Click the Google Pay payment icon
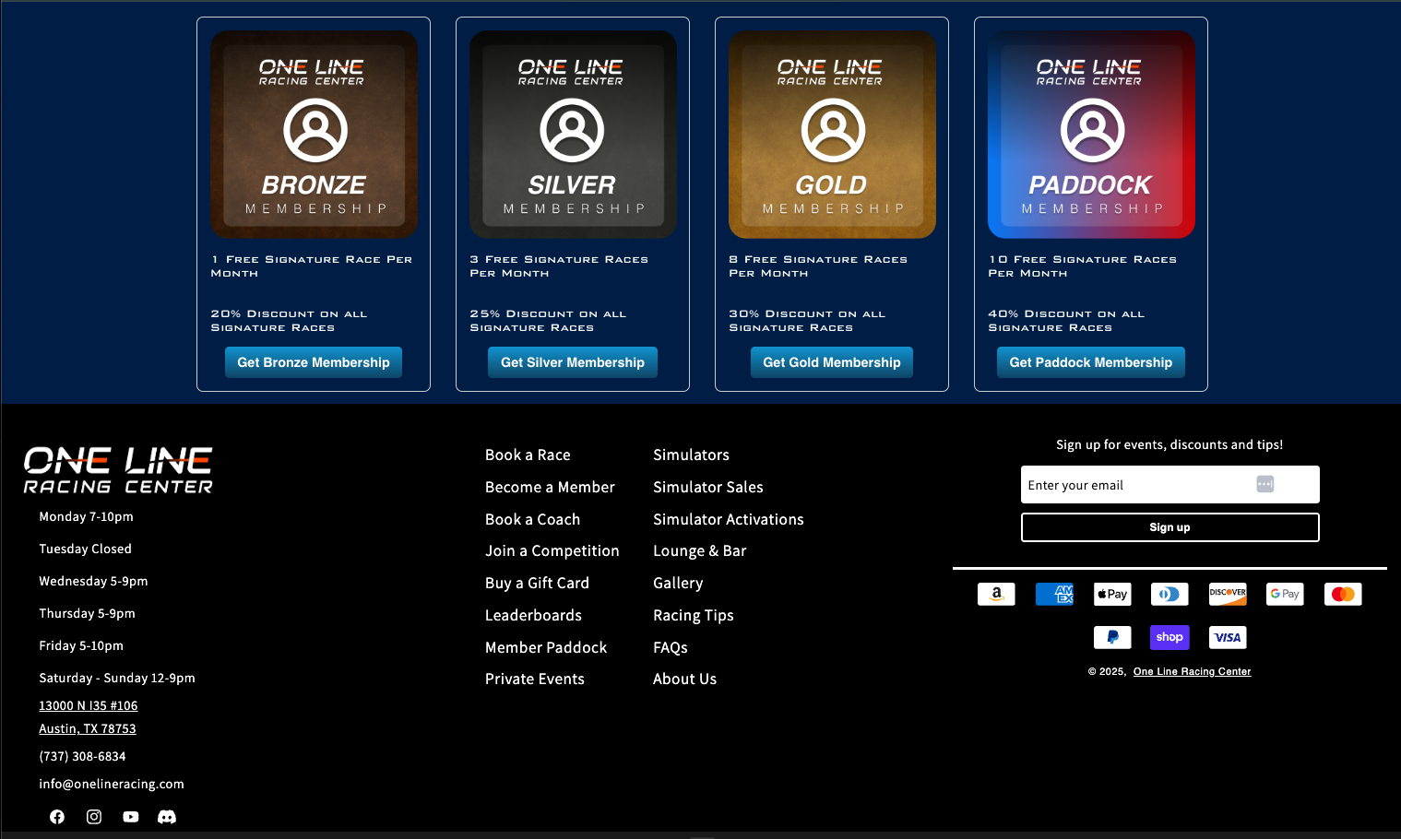1401x839 pixels. click(1285, 594)
